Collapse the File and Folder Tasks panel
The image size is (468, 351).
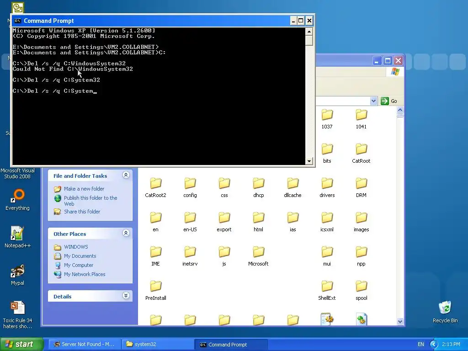click(126, 175)
